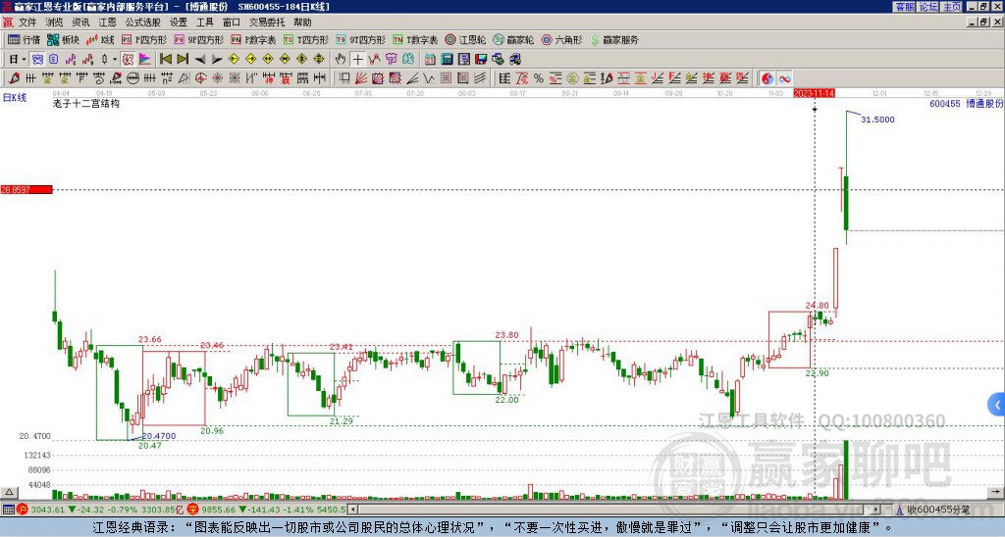Viewport: 1005px width, 537px height.
Task: Open the calendar icon
Action: pos(430,59)
